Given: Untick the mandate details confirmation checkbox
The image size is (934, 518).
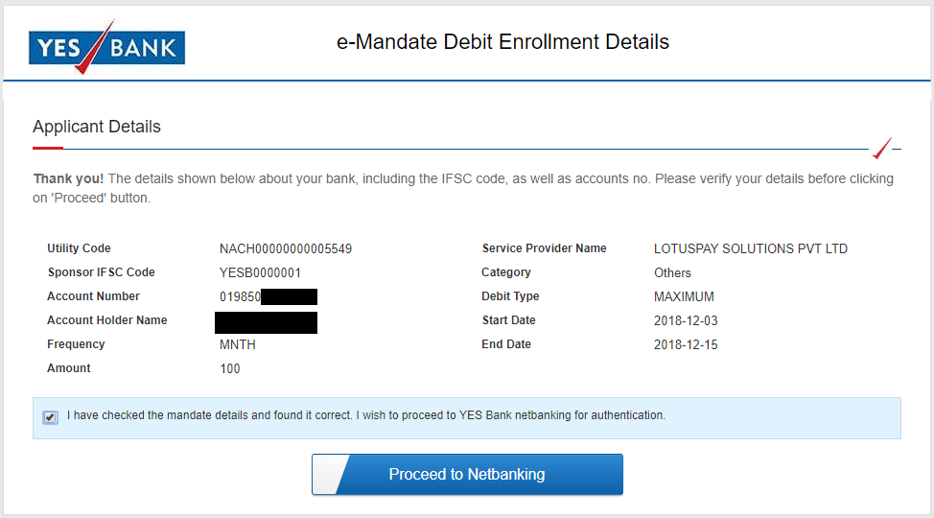Looking at the screenshot, I should coord(50,417).
